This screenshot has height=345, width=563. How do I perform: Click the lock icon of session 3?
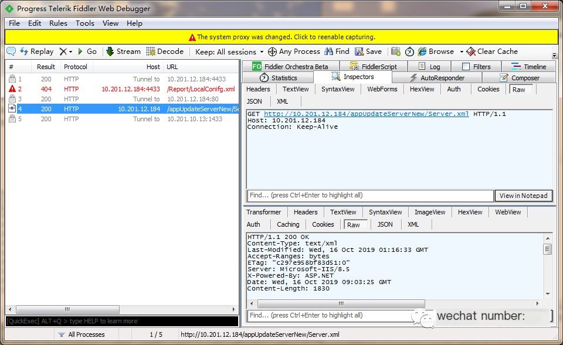[12, 99]
